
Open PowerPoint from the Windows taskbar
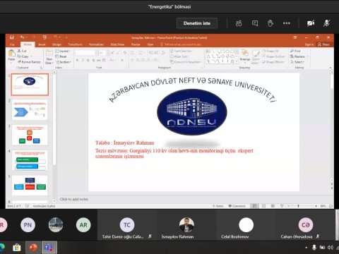pos(33,248)
